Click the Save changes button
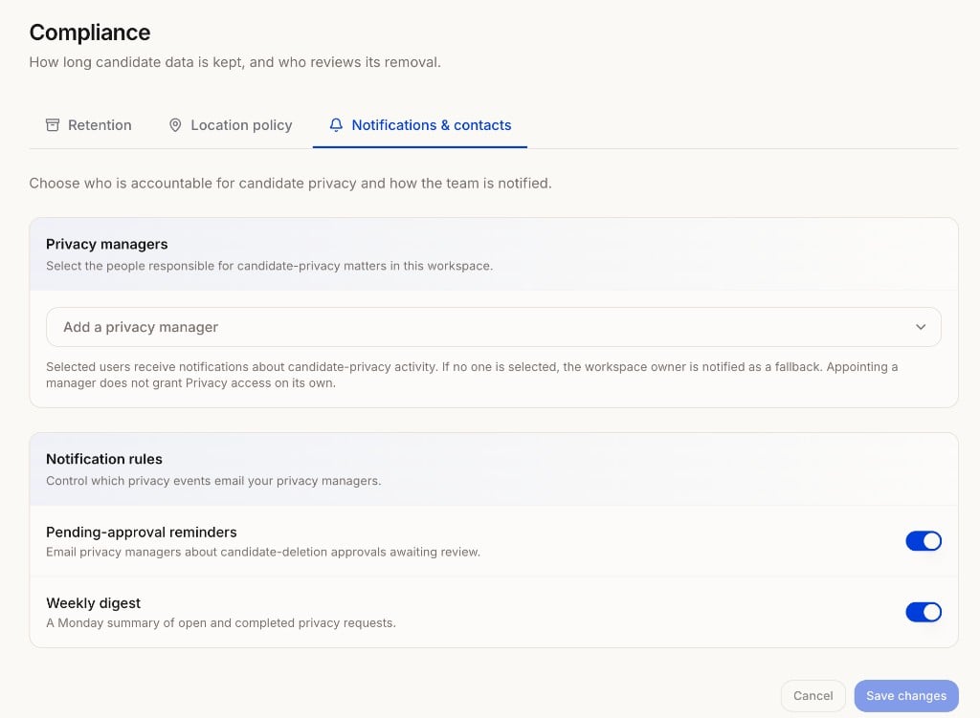Viewport: 980px width, 718px height. click(x=906, y=695)
